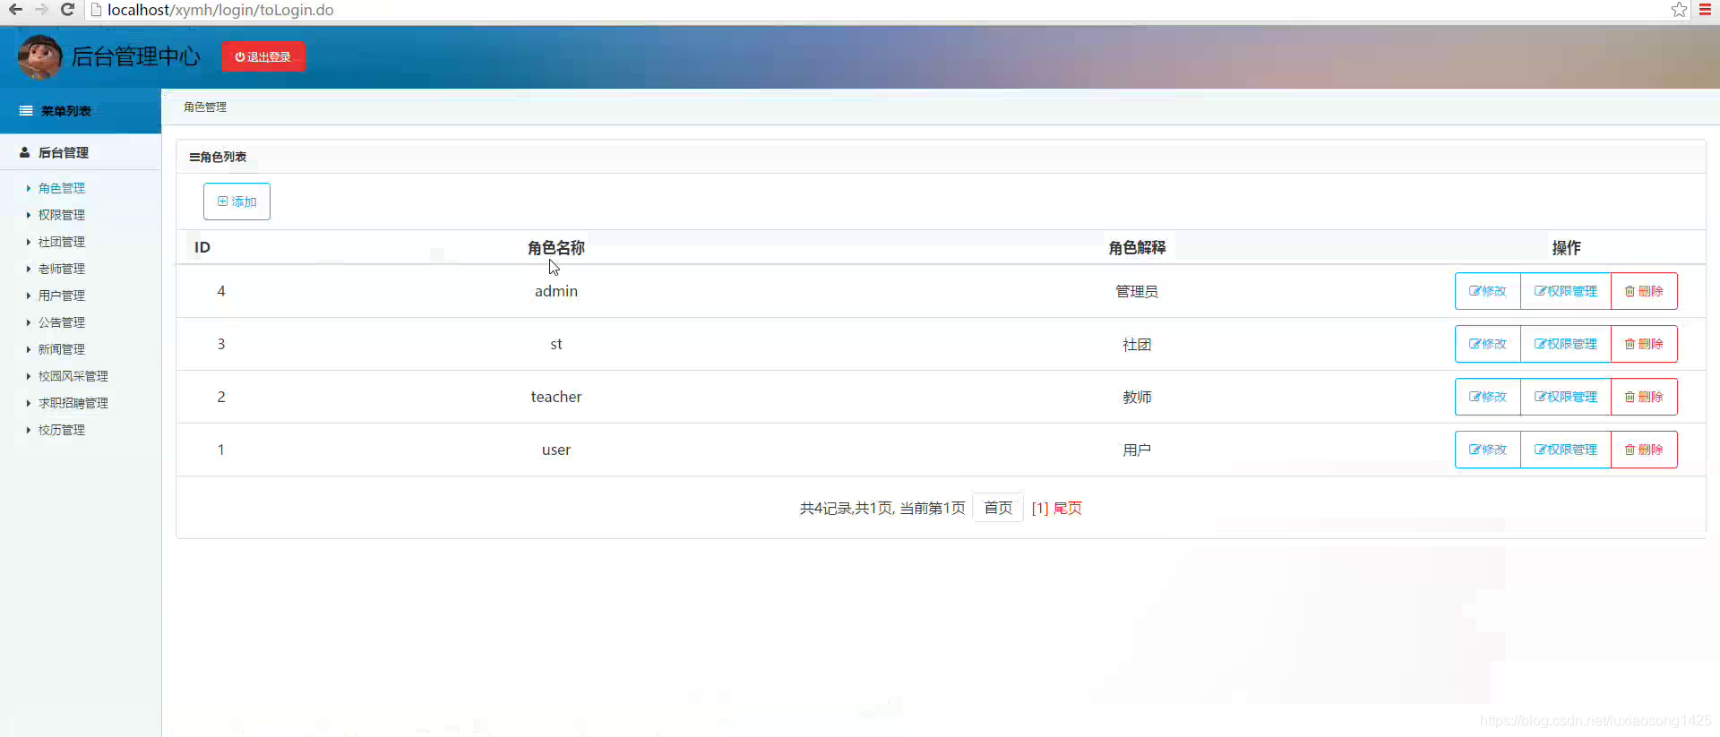Screen dimensions: 1720x737
Task: Open 权限管理 in sidebar
Action: pyautogui.click(x=61, y=215)
